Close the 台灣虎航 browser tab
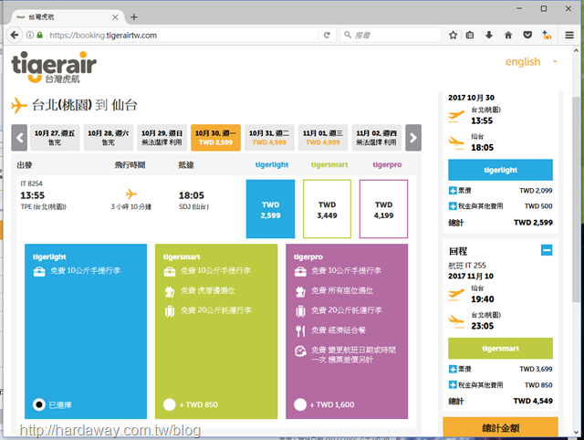584x440 pixels. 115,17
